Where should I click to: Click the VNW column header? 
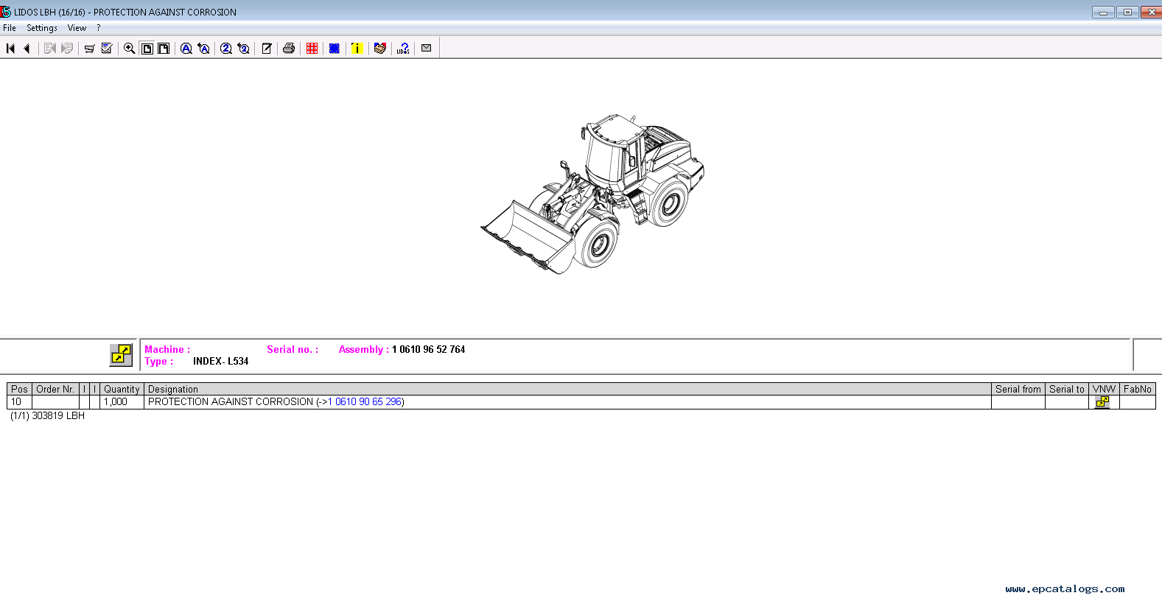coord(1104,389)
